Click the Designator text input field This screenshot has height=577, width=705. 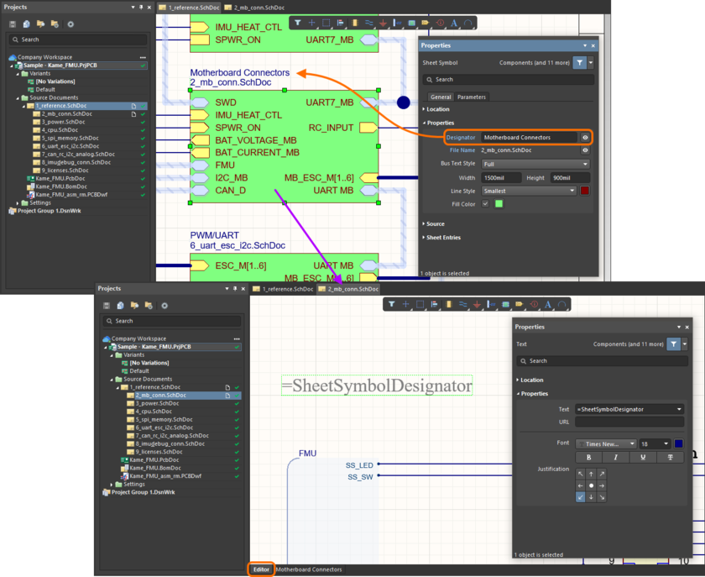click(529, 137)
